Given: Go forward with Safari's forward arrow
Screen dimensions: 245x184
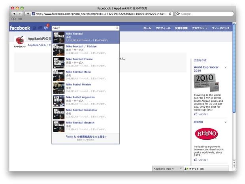Looking at the screenshot, I should pos(20,14).
